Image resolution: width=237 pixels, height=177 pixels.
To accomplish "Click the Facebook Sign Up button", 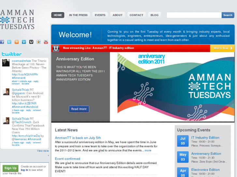I will 10,168.
